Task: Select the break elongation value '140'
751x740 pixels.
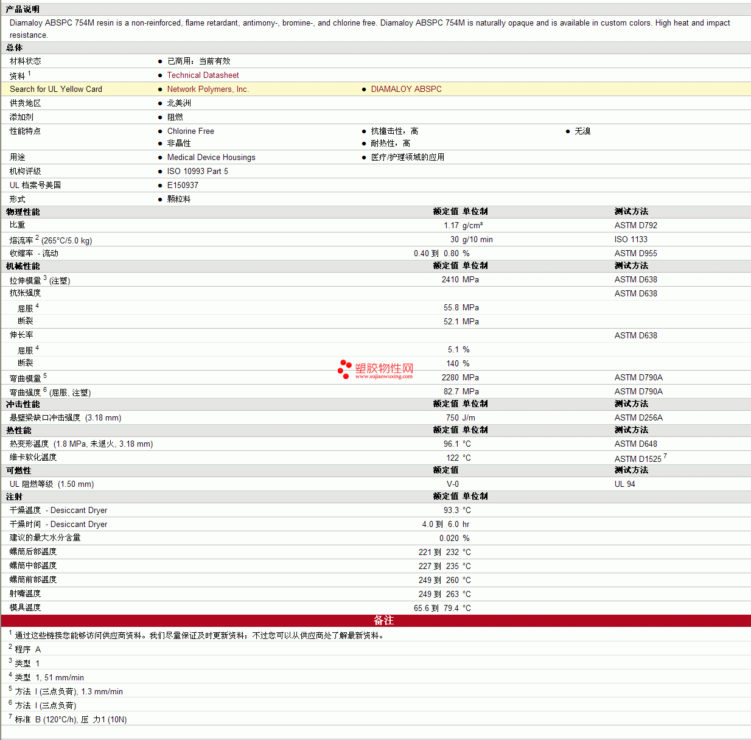Action: click(453, 363)
